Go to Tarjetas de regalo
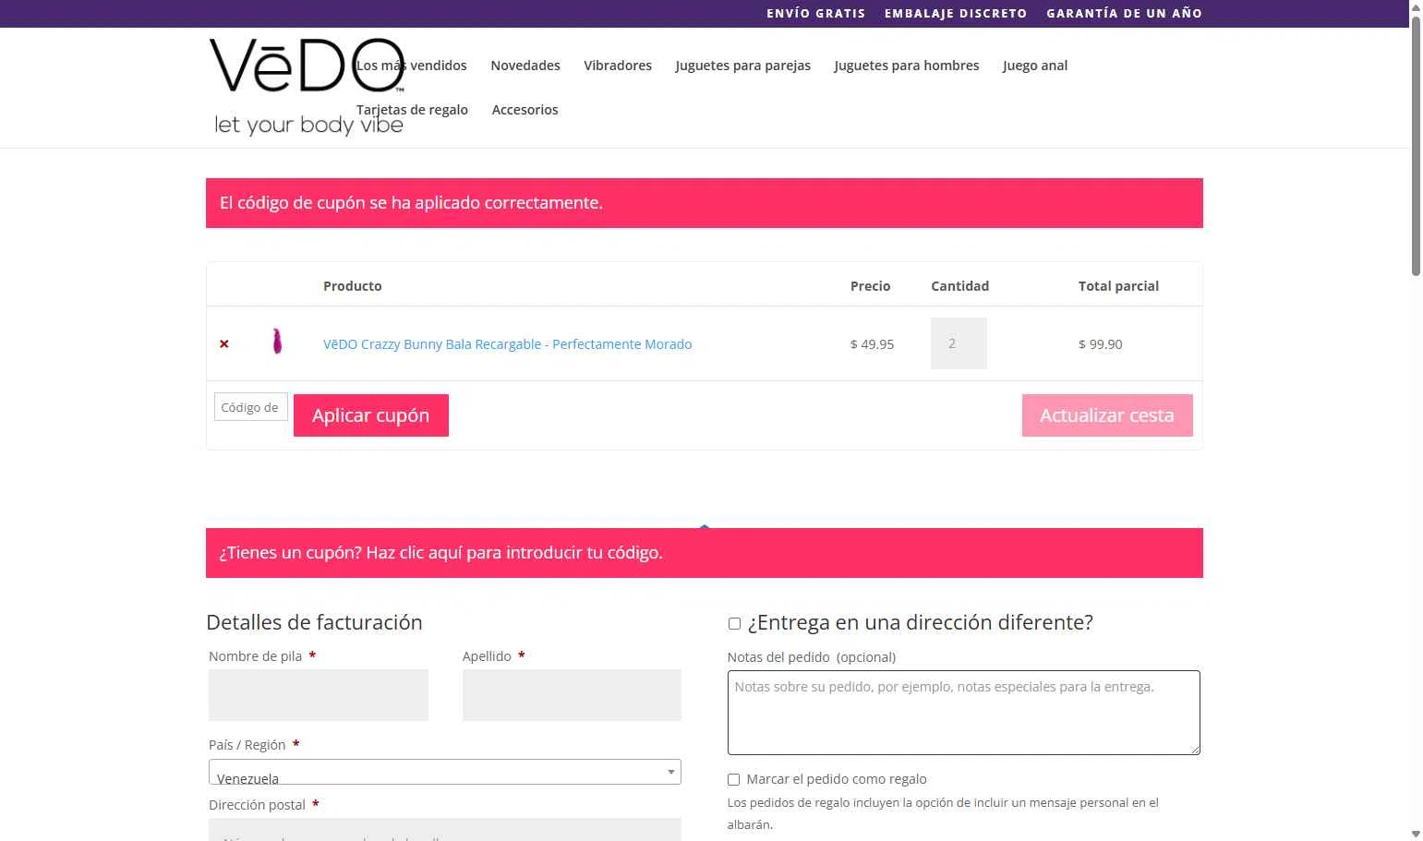Viewport: 1423px width, 841px height. point(412,110)
